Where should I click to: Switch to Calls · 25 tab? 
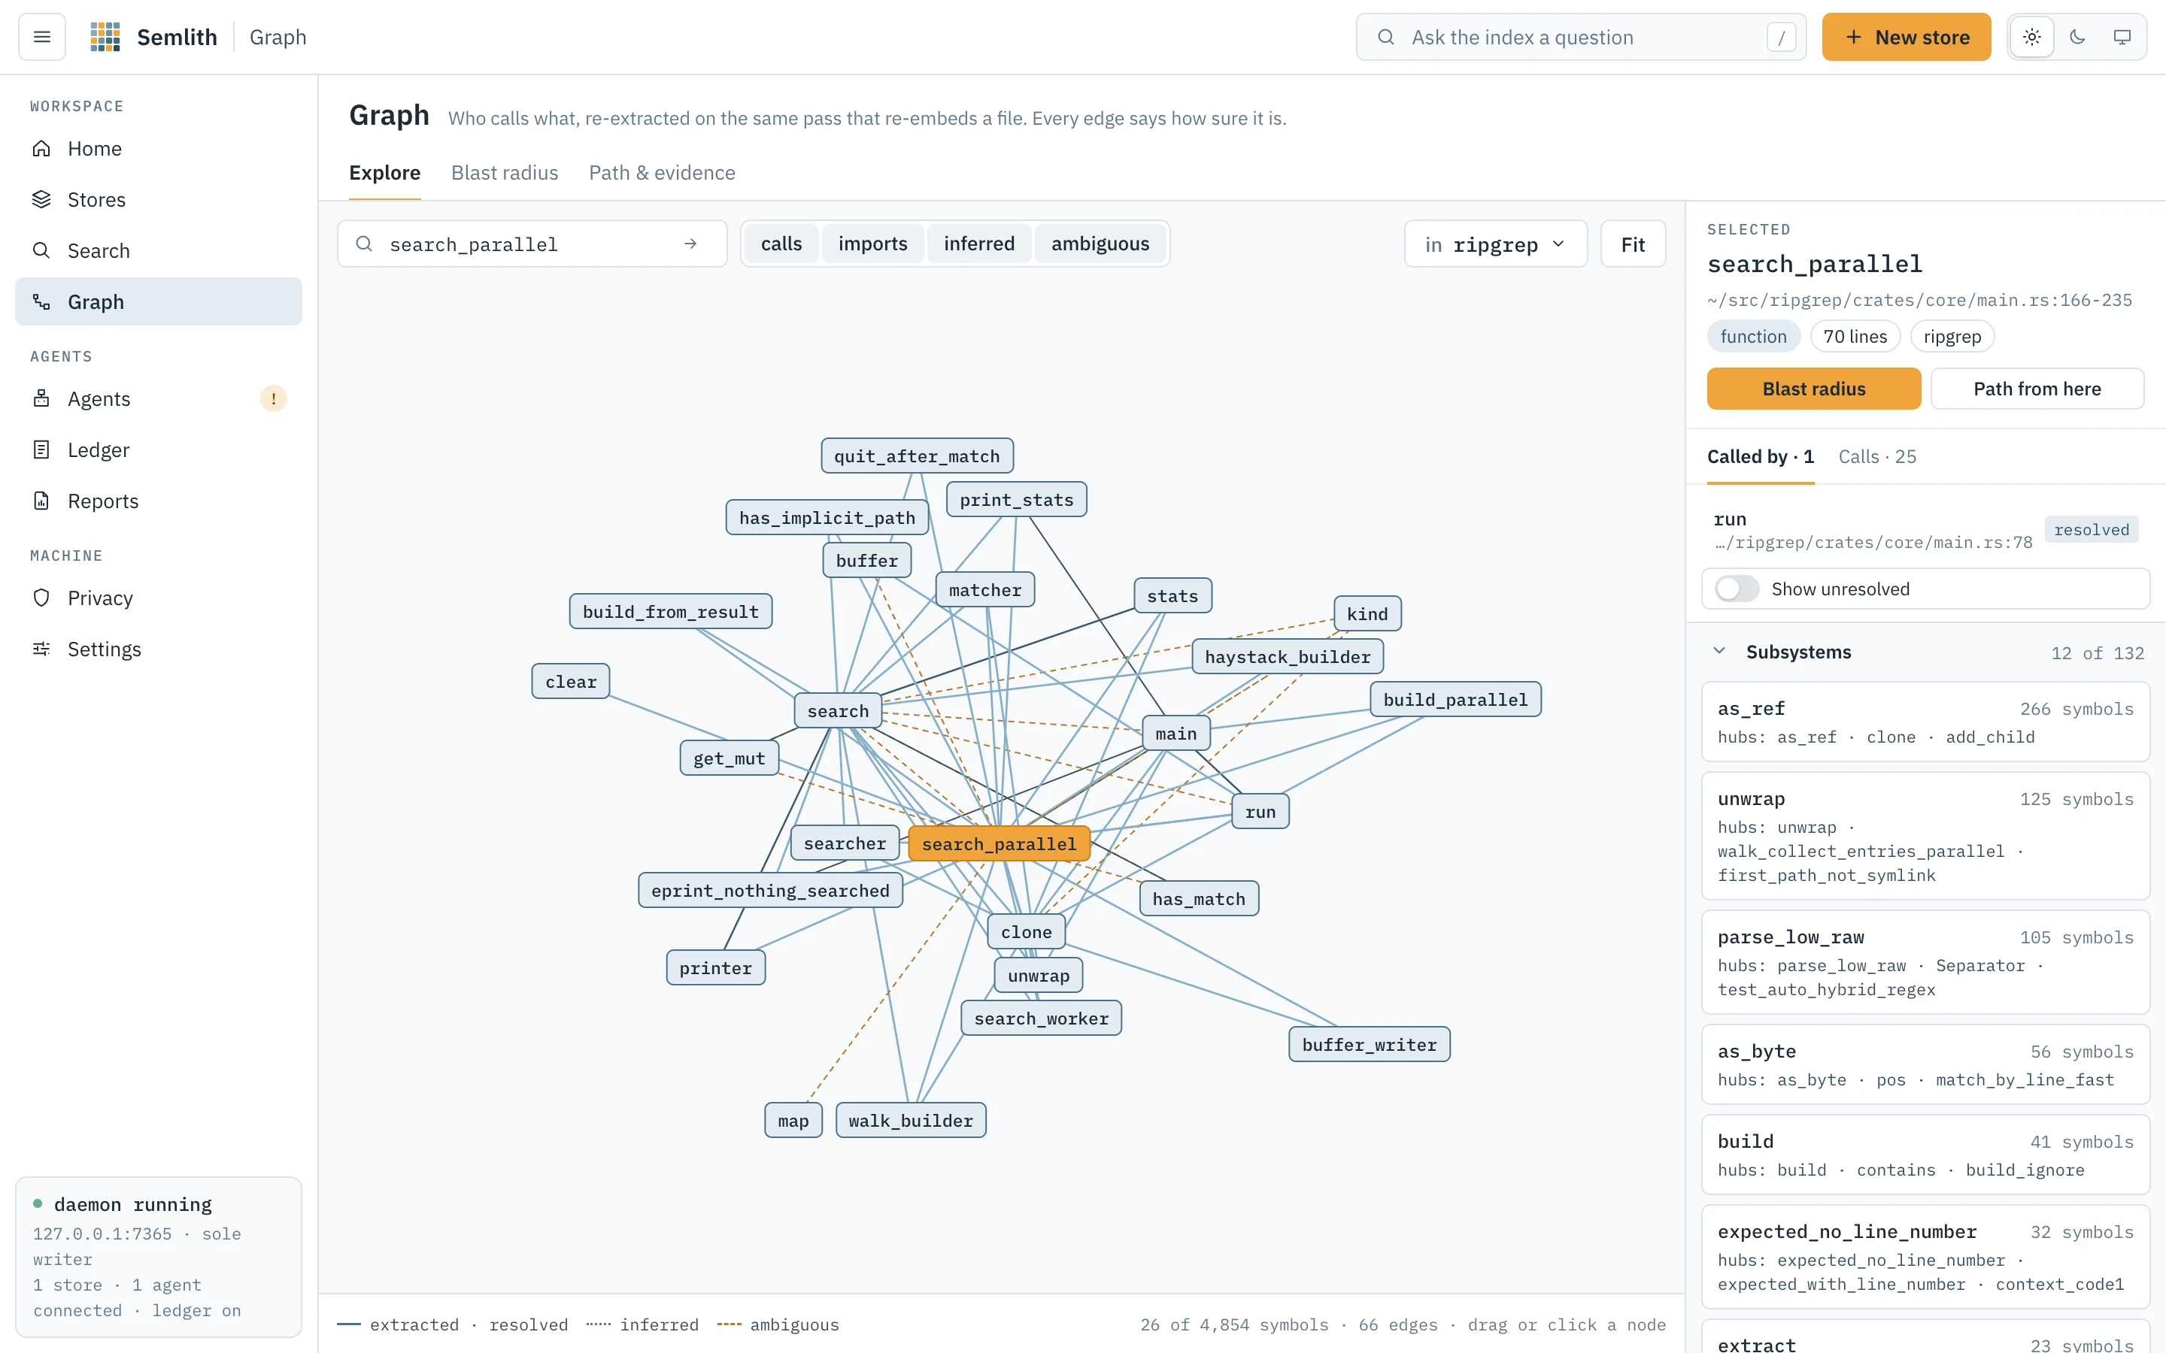[1877, 456]
